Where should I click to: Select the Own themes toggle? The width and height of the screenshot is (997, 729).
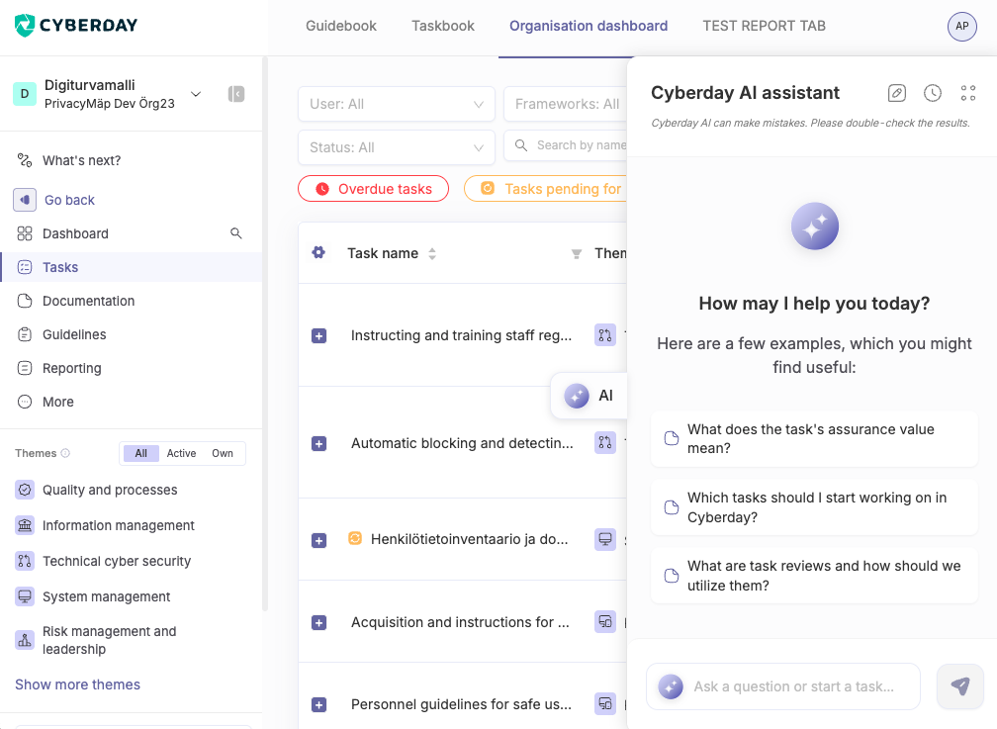(223, 454)
